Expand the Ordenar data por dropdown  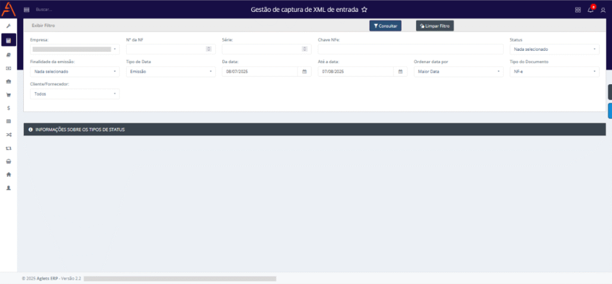click(458, 72)
